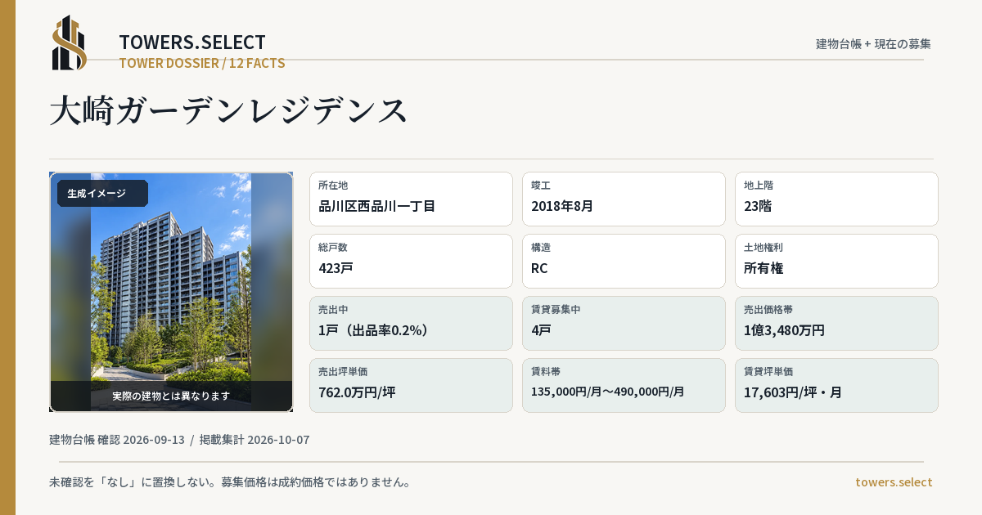Click the 生成イメージ badge on the image
The width and height of the screenshot is (982, 515).
[102, 194]
